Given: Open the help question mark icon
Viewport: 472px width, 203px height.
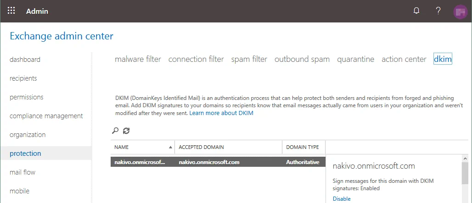Looking at the screenshot, I should (438, 11).
